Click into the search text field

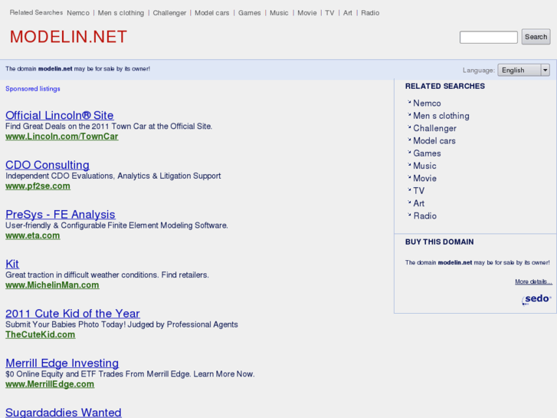pyautogui.click(x=489, y=37)
